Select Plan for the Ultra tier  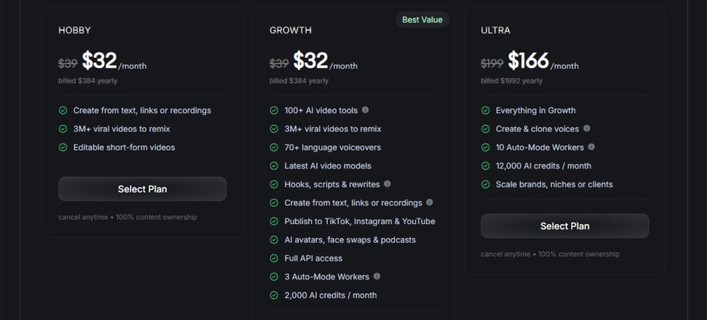point(565,226)
